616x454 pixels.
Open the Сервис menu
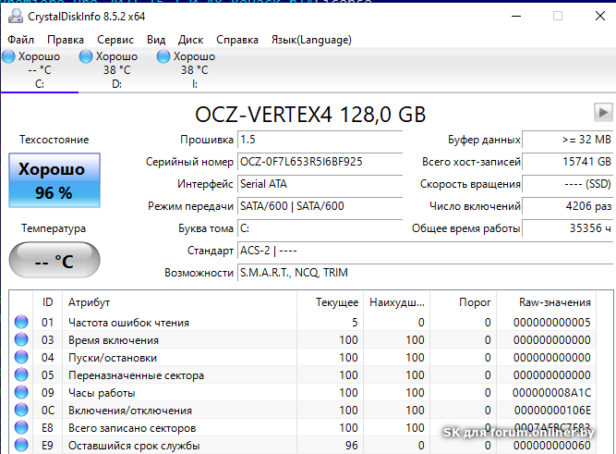[115, 40]
